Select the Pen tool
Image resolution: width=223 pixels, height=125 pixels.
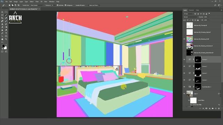[2, 33]
